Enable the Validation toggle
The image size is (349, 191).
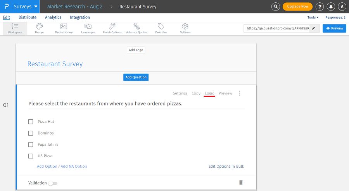[x=53, y=183]
